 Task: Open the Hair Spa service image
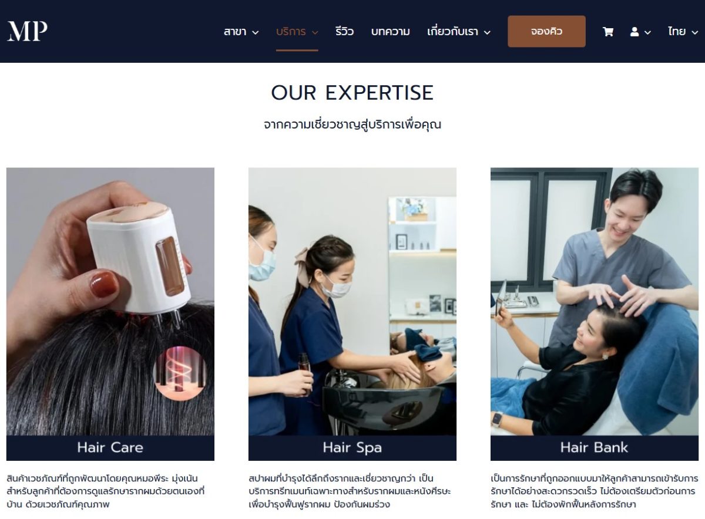pos(352,301)
